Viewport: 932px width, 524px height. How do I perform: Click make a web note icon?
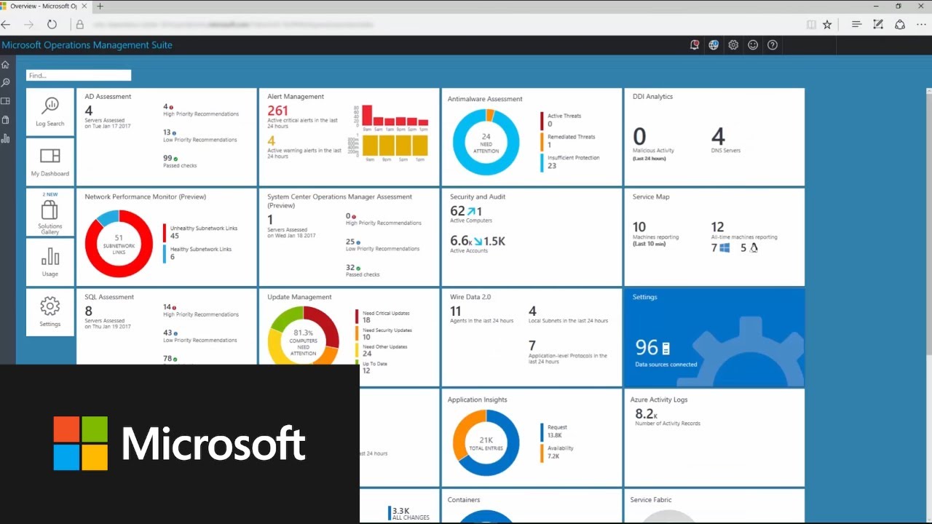click(878, 24)
